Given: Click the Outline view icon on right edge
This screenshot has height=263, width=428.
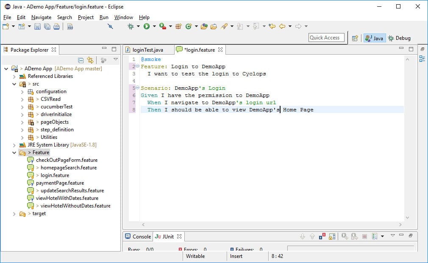Looking at the screenshot, I should tap(422, 59).
